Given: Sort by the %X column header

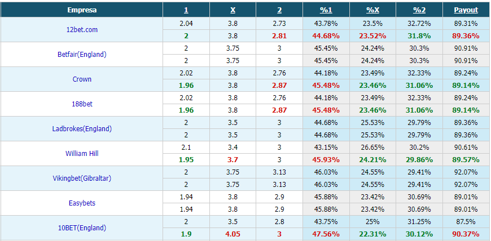Looking at the screenshot, I should coord(372,10).
